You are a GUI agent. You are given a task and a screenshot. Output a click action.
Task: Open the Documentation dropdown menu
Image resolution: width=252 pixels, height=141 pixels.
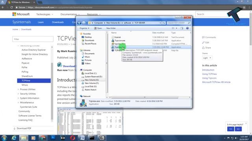click(70, 14)
